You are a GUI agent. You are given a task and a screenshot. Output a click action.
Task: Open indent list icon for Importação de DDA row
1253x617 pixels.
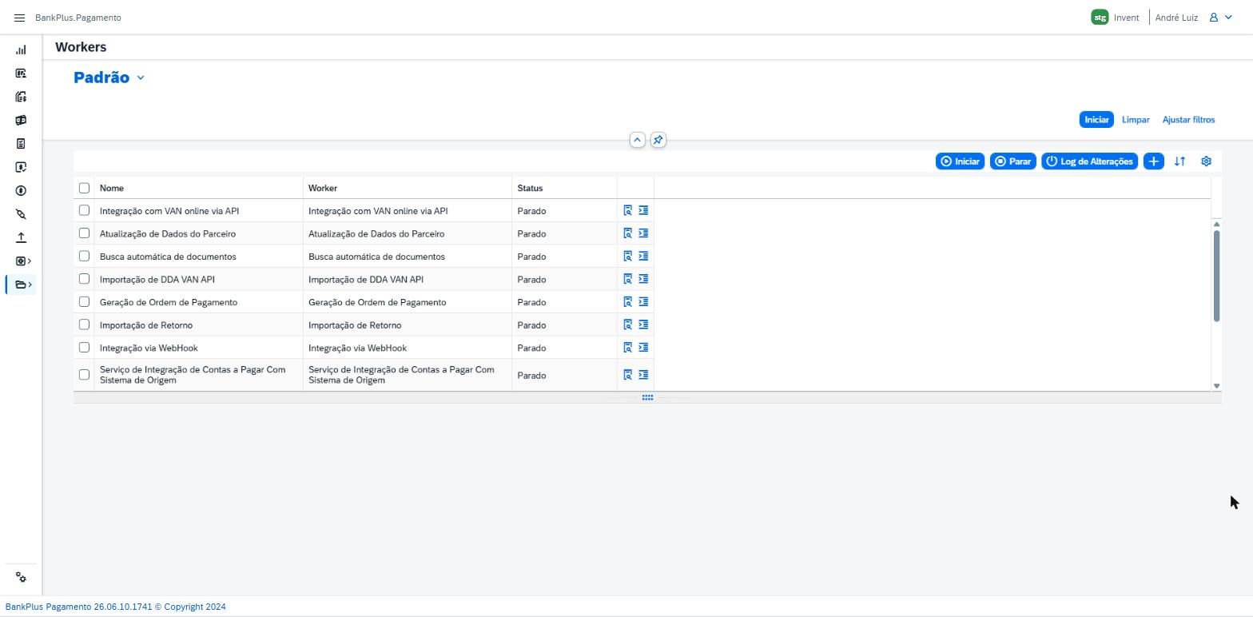click(643, 279)
